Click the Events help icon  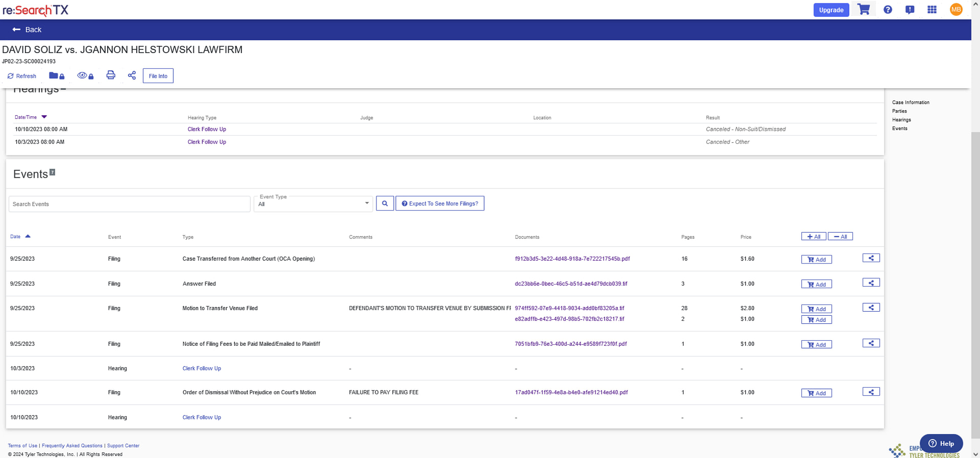[52, 172]
